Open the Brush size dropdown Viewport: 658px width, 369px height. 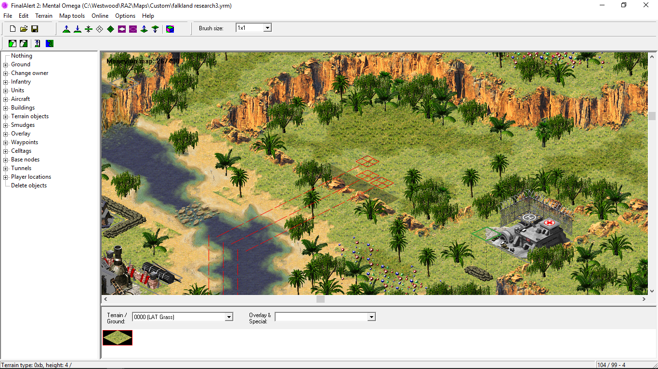267,28
